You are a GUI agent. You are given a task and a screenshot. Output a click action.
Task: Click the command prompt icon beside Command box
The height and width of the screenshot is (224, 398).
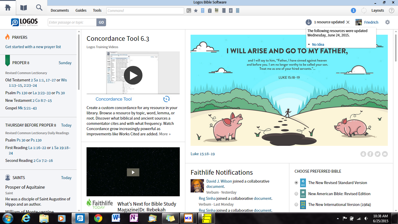pyautogui.click(x=189, y=10)
